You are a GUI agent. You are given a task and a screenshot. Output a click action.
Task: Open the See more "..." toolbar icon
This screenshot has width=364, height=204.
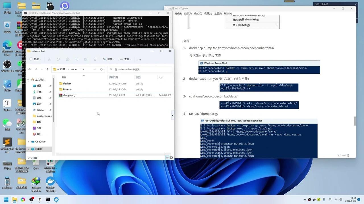(x=139, y=59)
